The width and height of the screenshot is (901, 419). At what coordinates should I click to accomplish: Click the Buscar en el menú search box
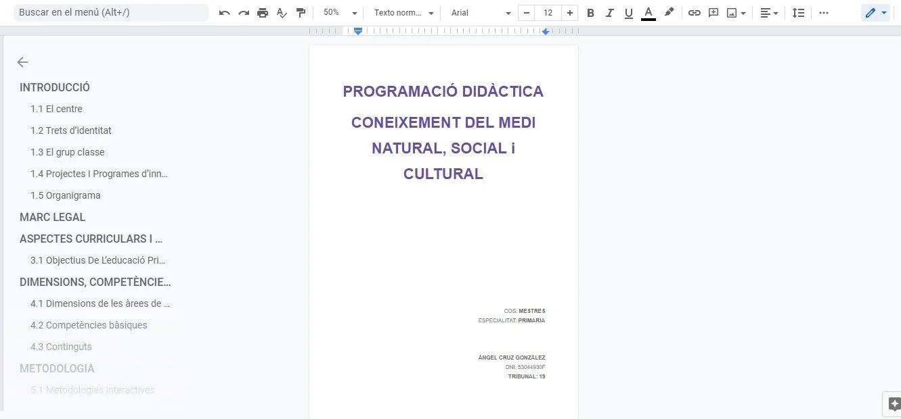click(111, 13)
